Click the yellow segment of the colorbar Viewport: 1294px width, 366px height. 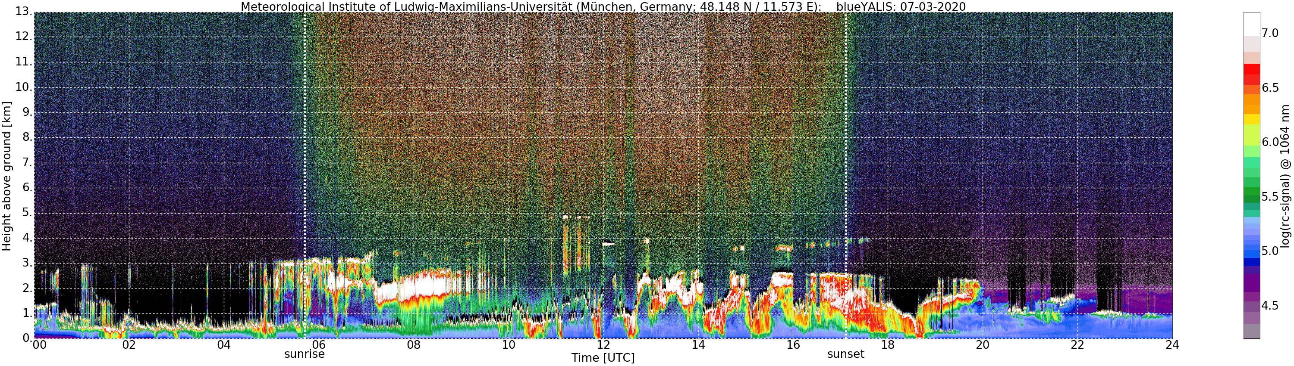(x=1252, y=119)
